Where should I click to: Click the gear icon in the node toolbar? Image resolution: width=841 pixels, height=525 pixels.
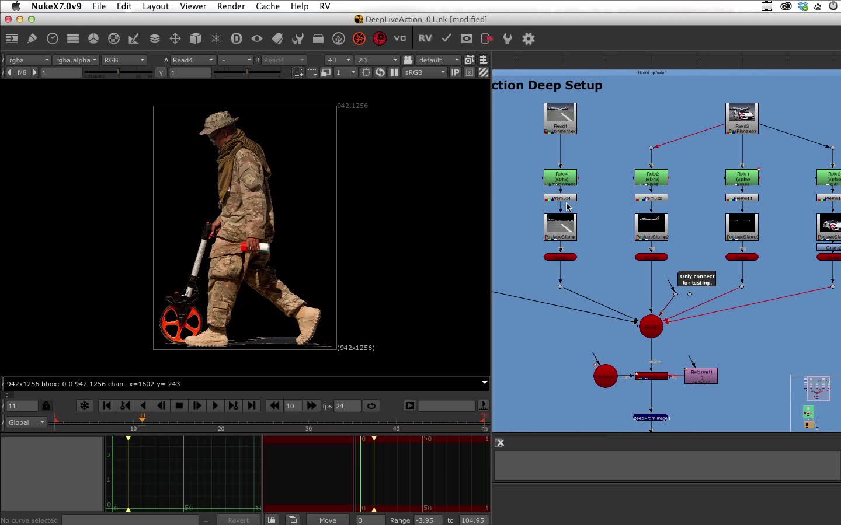click(529, 38)
